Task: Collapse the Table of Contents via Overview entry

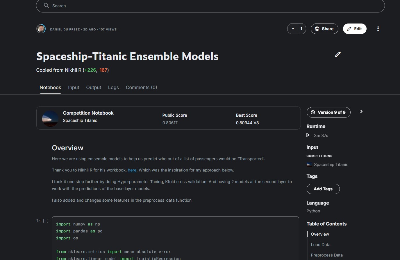Action: (320, 234)
